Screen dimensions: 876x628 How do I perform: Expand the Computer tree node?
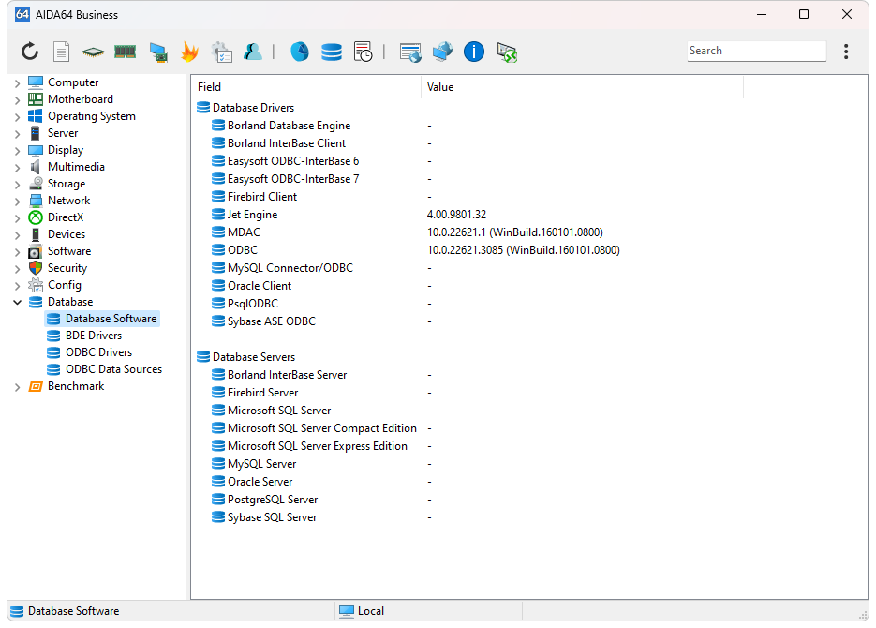[17, 83]
